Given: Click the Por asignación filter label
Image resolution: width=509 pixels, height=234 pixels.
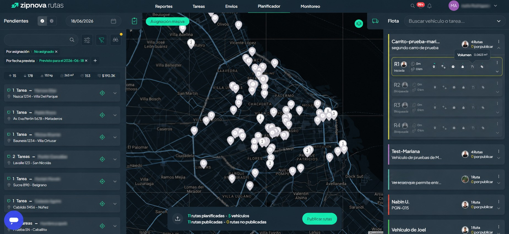Looking at the screenshot, I should (18, 52).
